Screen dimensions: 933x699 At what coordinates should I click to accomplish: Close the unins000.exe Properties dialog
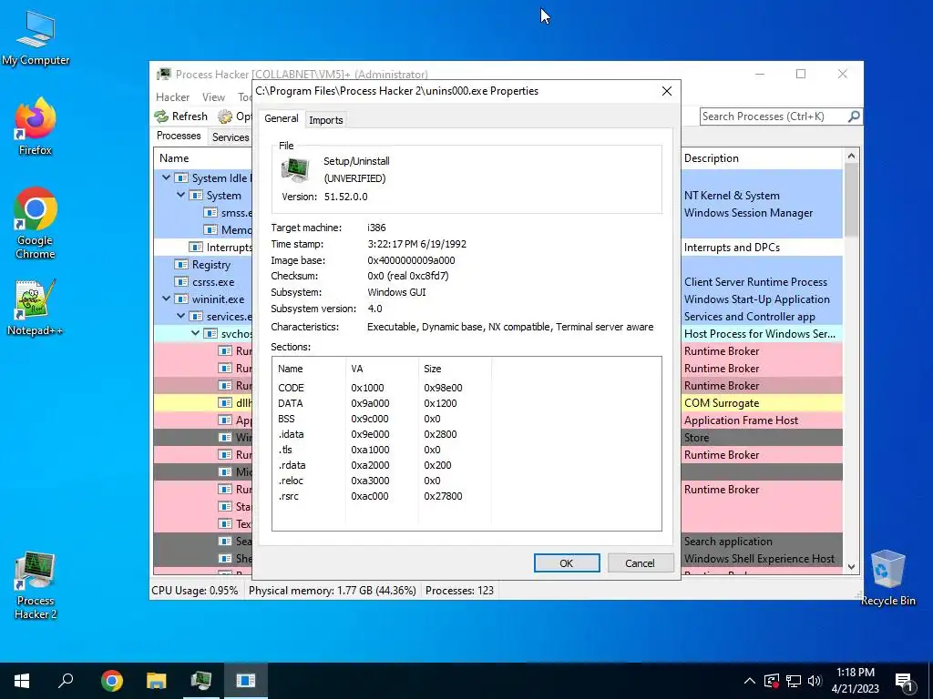click(666, 91)
